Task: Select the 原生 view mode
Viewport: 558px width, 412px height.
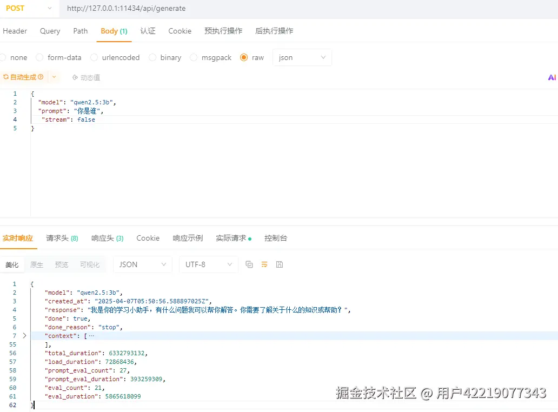Action: 37,265
